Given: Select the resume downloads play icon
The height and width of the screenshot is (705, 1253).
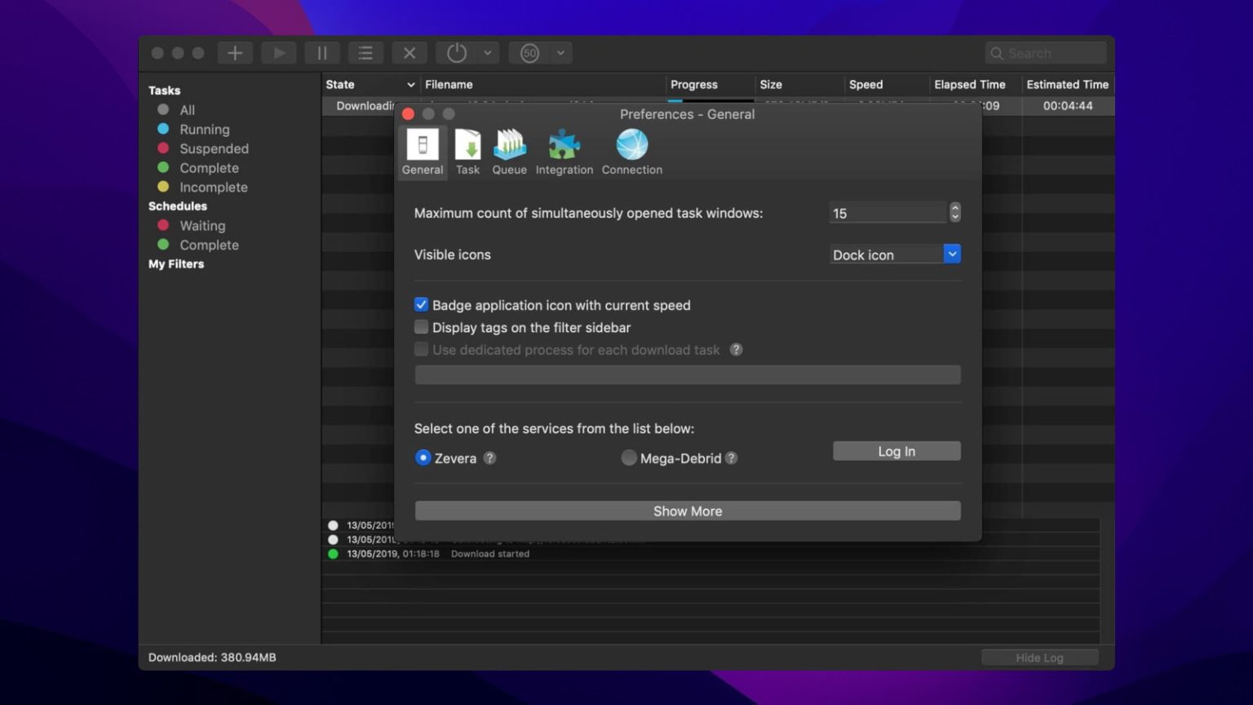Looking at the screenshot, I should point(278,52).
